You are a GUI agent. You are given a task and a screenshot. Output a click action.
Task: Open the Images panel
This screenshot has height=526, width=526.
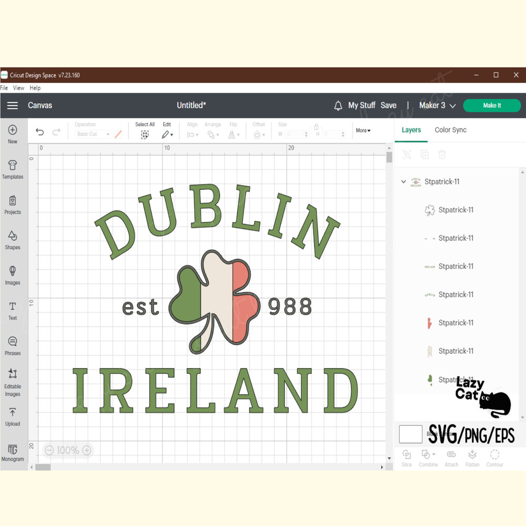coord(13,275)
